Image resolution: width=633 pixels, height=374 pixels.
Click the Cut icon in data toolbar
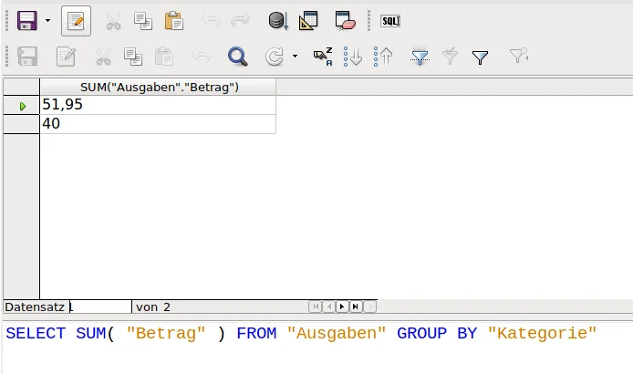tap(103, 57)
